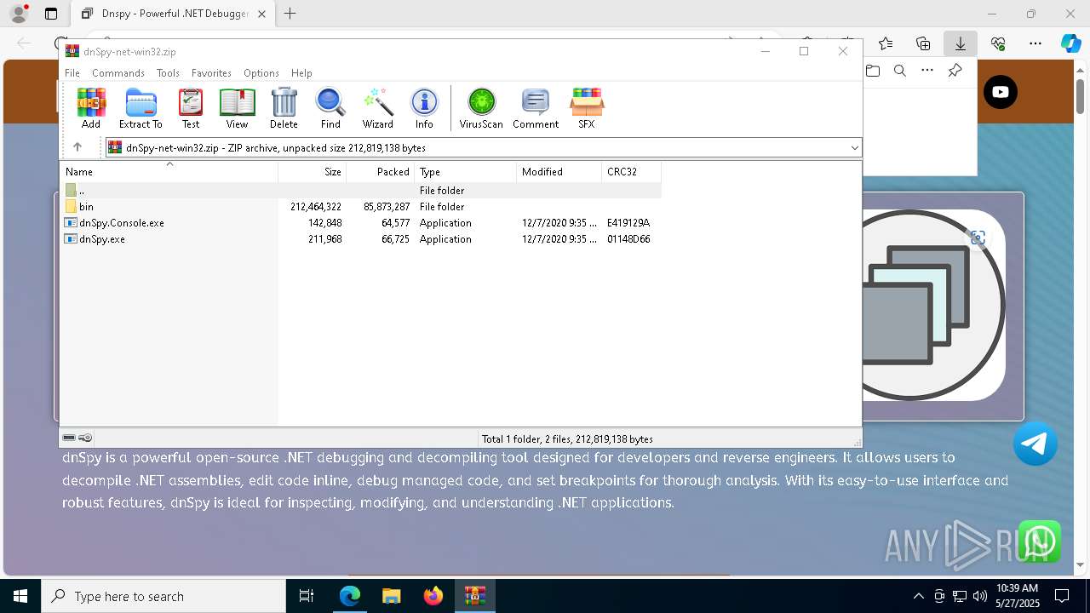Open Firefox from the taskbar

tap(433, 596)
